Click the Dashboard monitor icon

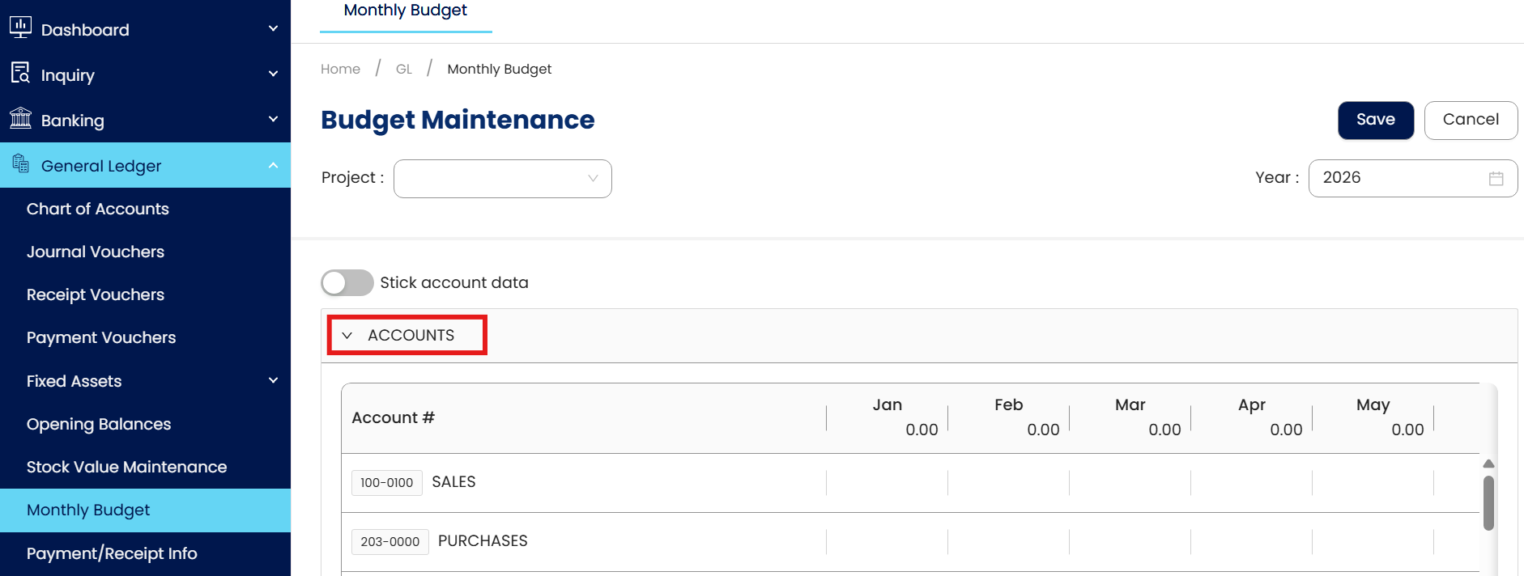(20, 28)
